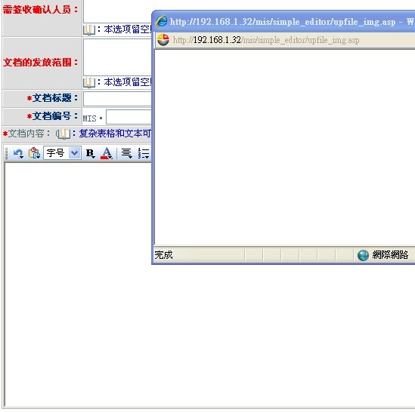Click the page icon in popup address bar

click(163, 40)
